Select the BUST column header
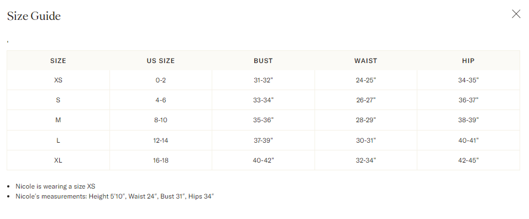Screen dimensions: 529x219 263,61
